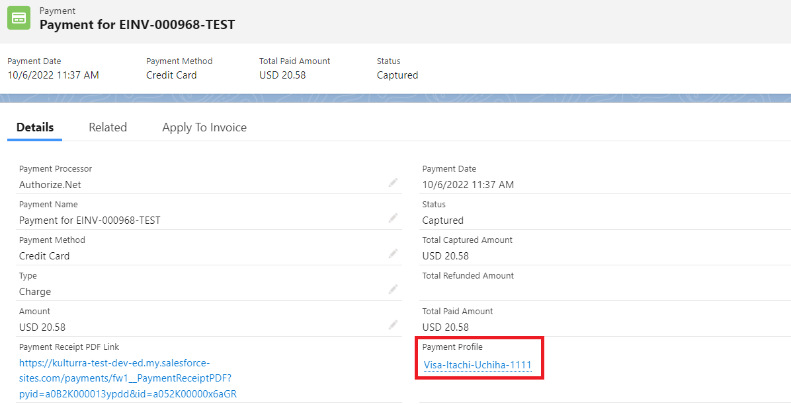Click the details Payment Date 10/6/2022 11:37 AM
This screenshot has height=404, width=791.
click(468, 185)
